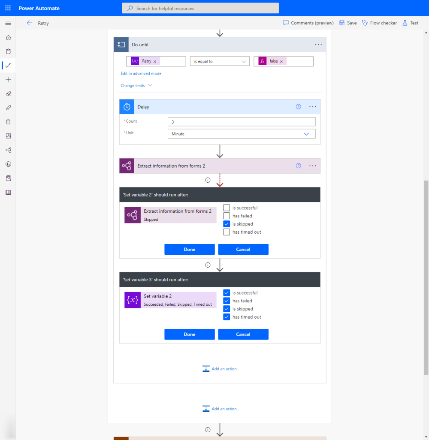Run the Flow checker

379,23
